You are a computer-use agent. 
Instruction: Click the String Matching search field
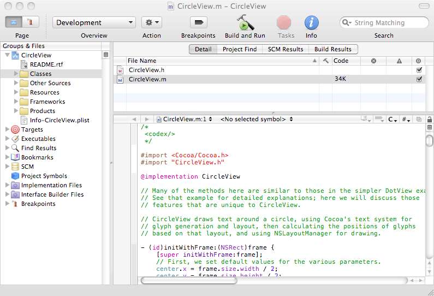click(x=388, y=23)
